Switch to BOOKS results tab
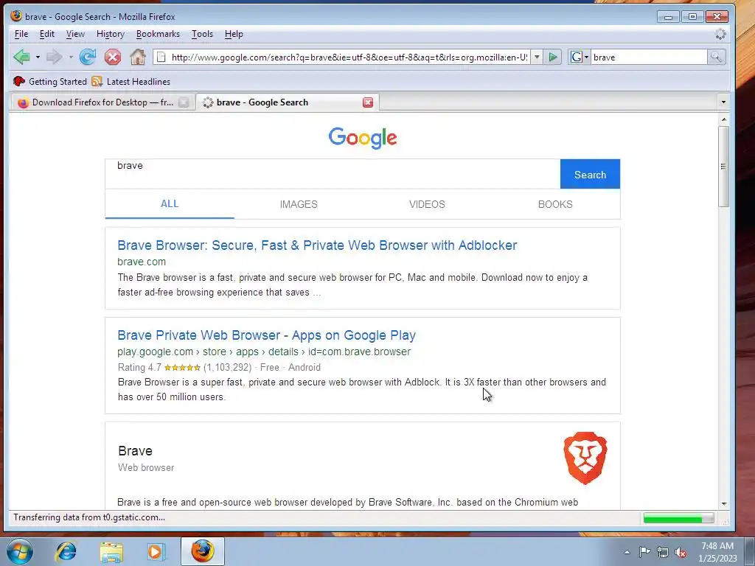The height and width of the screenshot is (566, 755). 555,205
